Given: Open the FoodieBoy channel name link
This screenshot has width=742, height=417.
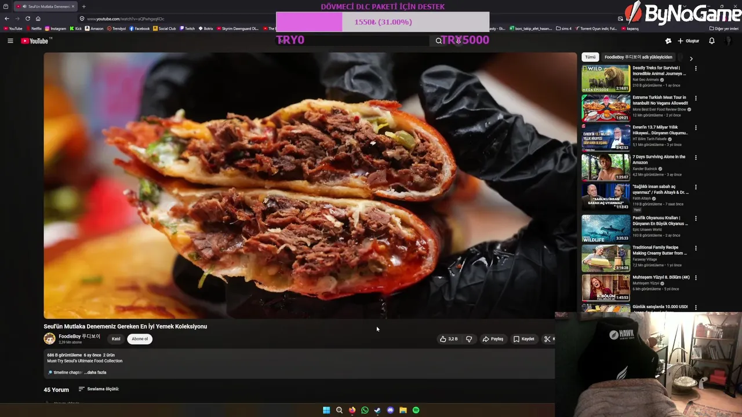Looking at the screenshot, I should (x=79, y=336).
